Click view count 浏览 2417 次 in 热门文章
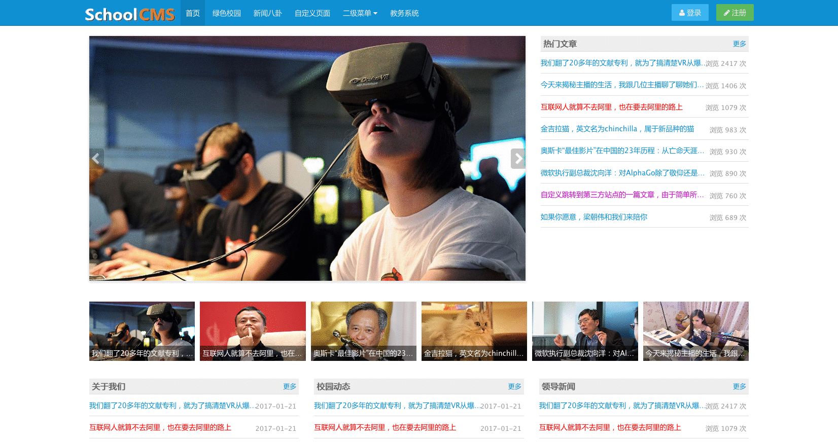This screenshot has height=442, width=838. pyautogui.click(x=726, y=64)
